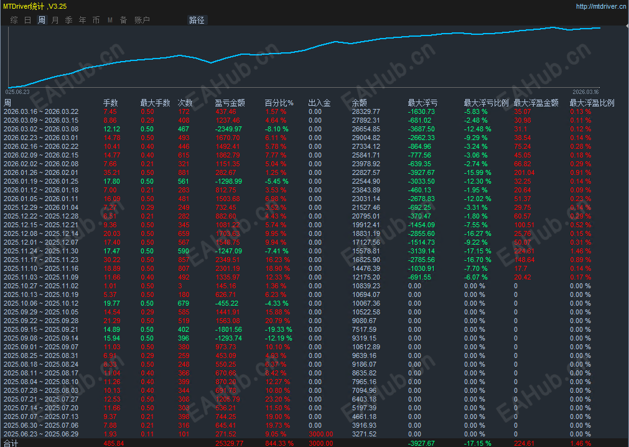Click the 路径 path button
Viewport: 629px width, 447px height.
197,20
